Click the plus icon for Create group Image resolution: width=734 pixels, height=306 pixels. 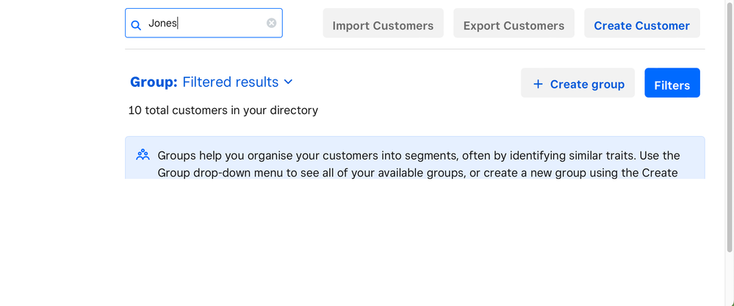coord(538,84)
